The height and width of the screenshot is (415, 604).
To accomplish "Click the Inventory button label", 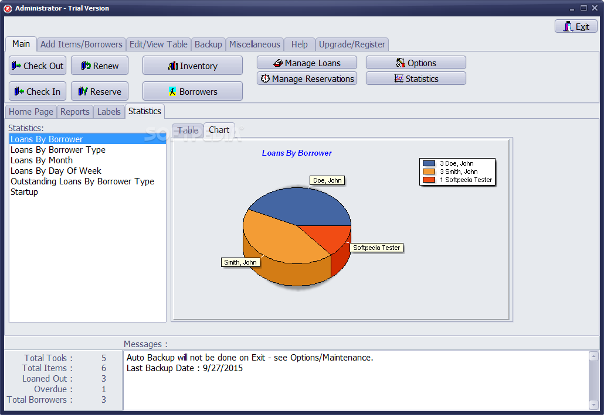I will 198,66.
